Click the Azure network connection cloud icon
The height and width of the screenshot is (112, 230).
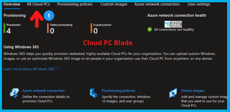(x=14, y=93)
